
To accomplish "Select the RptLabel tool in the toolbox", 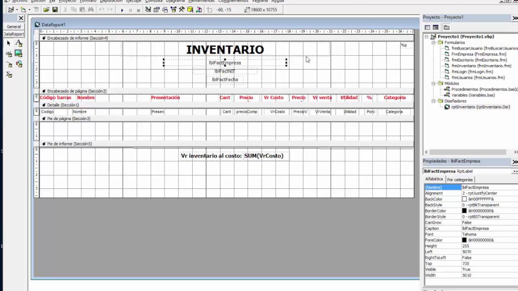I will click(x=19, y=43).
